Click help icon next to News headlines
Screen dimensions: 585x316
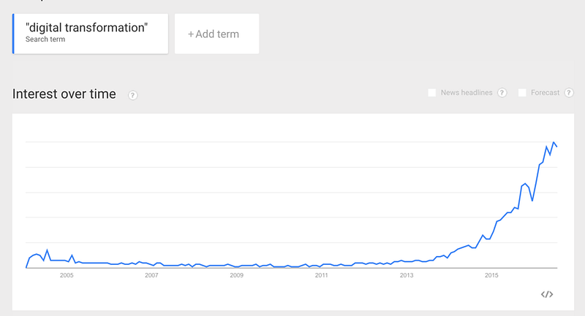click(x=502, y=93)
